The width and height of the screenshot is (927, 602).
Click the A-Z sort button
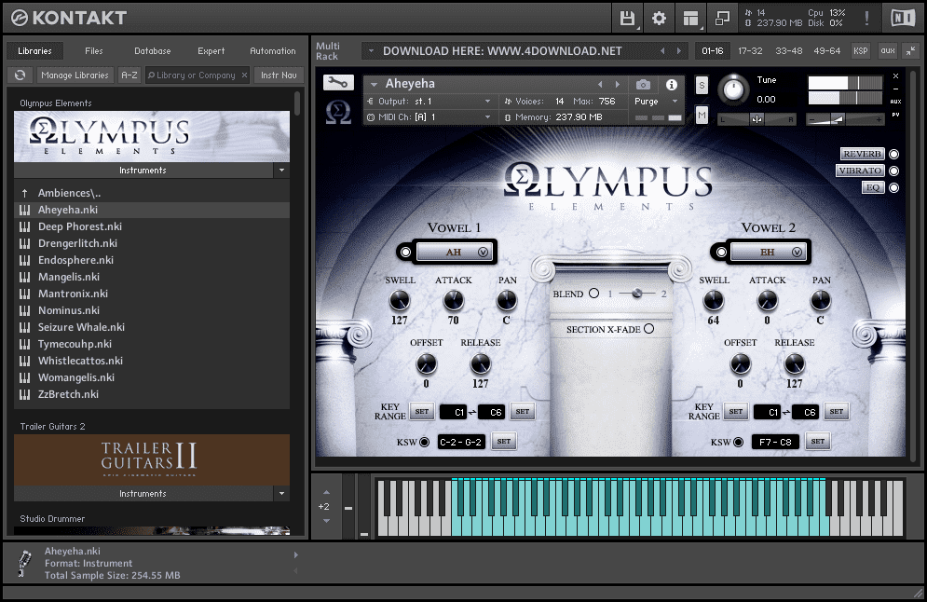tap(129, 75)
